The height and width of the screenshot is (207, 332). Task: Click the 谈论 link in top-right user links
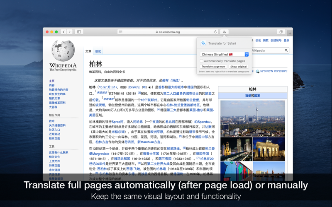(x=258, y=40)
